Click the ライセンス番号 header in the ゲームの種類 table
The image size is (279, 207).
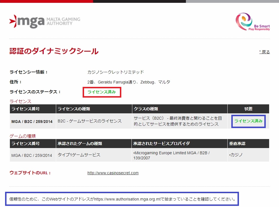[33, 144]
